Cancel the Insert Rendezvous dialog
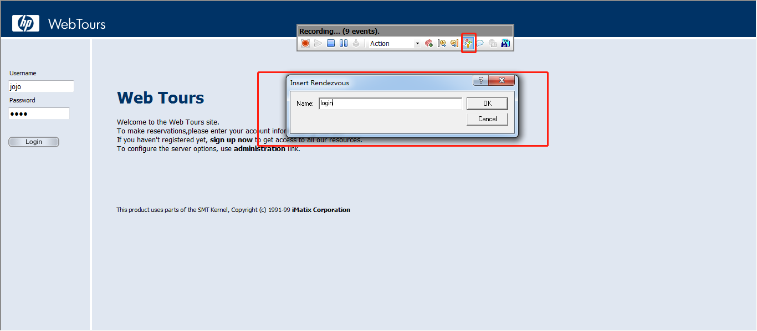This screenshot has width=757, height=331. tap(487, 119)
